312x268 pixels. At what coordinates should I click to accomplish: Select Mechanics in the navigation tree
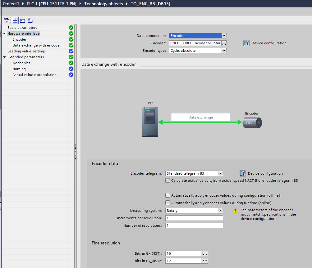(x=21, y=63)
